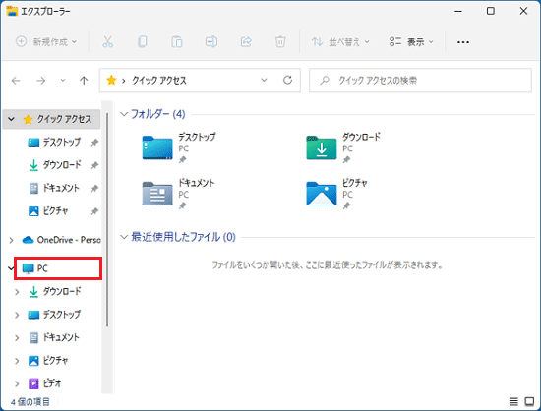Screen dimensions: 541x411
Task: Go up one level with up arrow
Action: pyautogui.click(x=84, y=81)
